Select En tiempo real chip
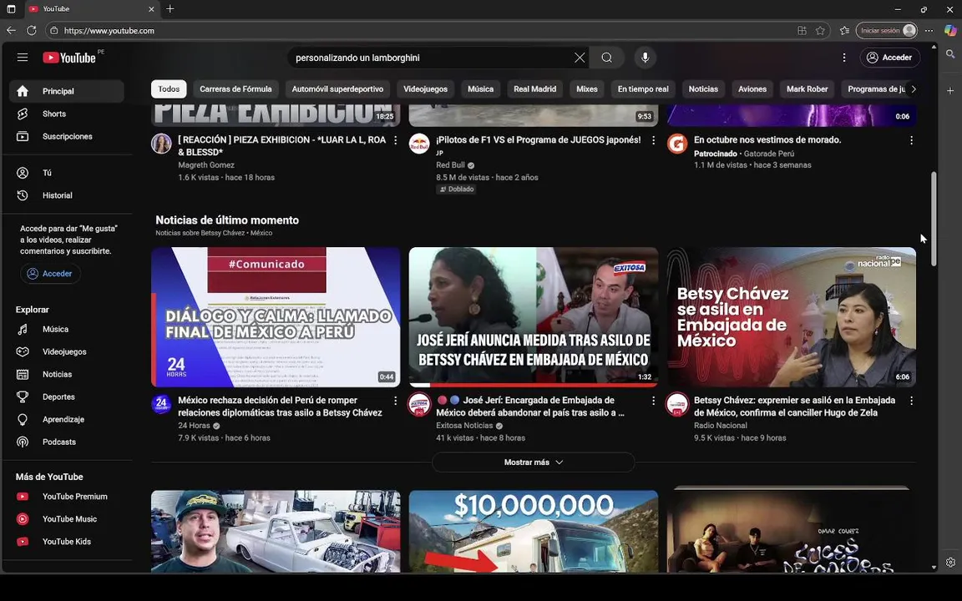The height and width of the screenshot is (601, 962). pos(643,89)
